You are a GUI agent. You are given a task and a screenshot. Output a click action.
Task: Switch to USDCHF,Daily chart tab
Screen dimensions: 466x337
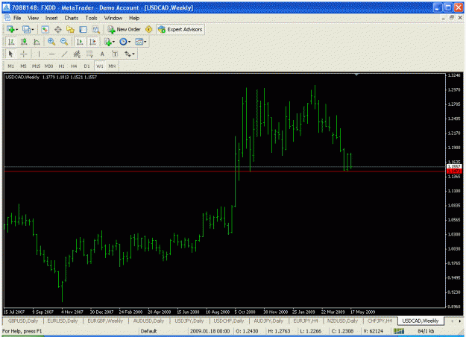(229, 321)
